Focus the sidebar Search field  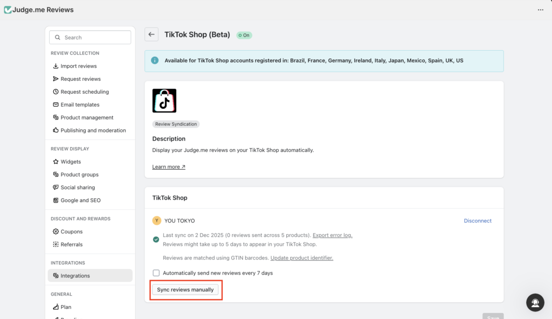pyautogui.click(x=91, y=38)
